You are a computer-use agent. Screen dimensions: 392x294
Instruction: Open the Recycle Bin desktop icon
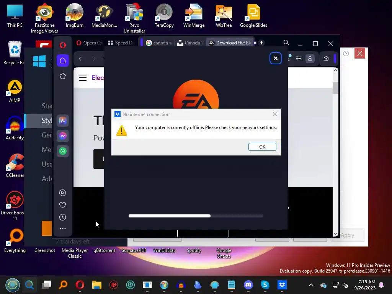pos(14,53)
